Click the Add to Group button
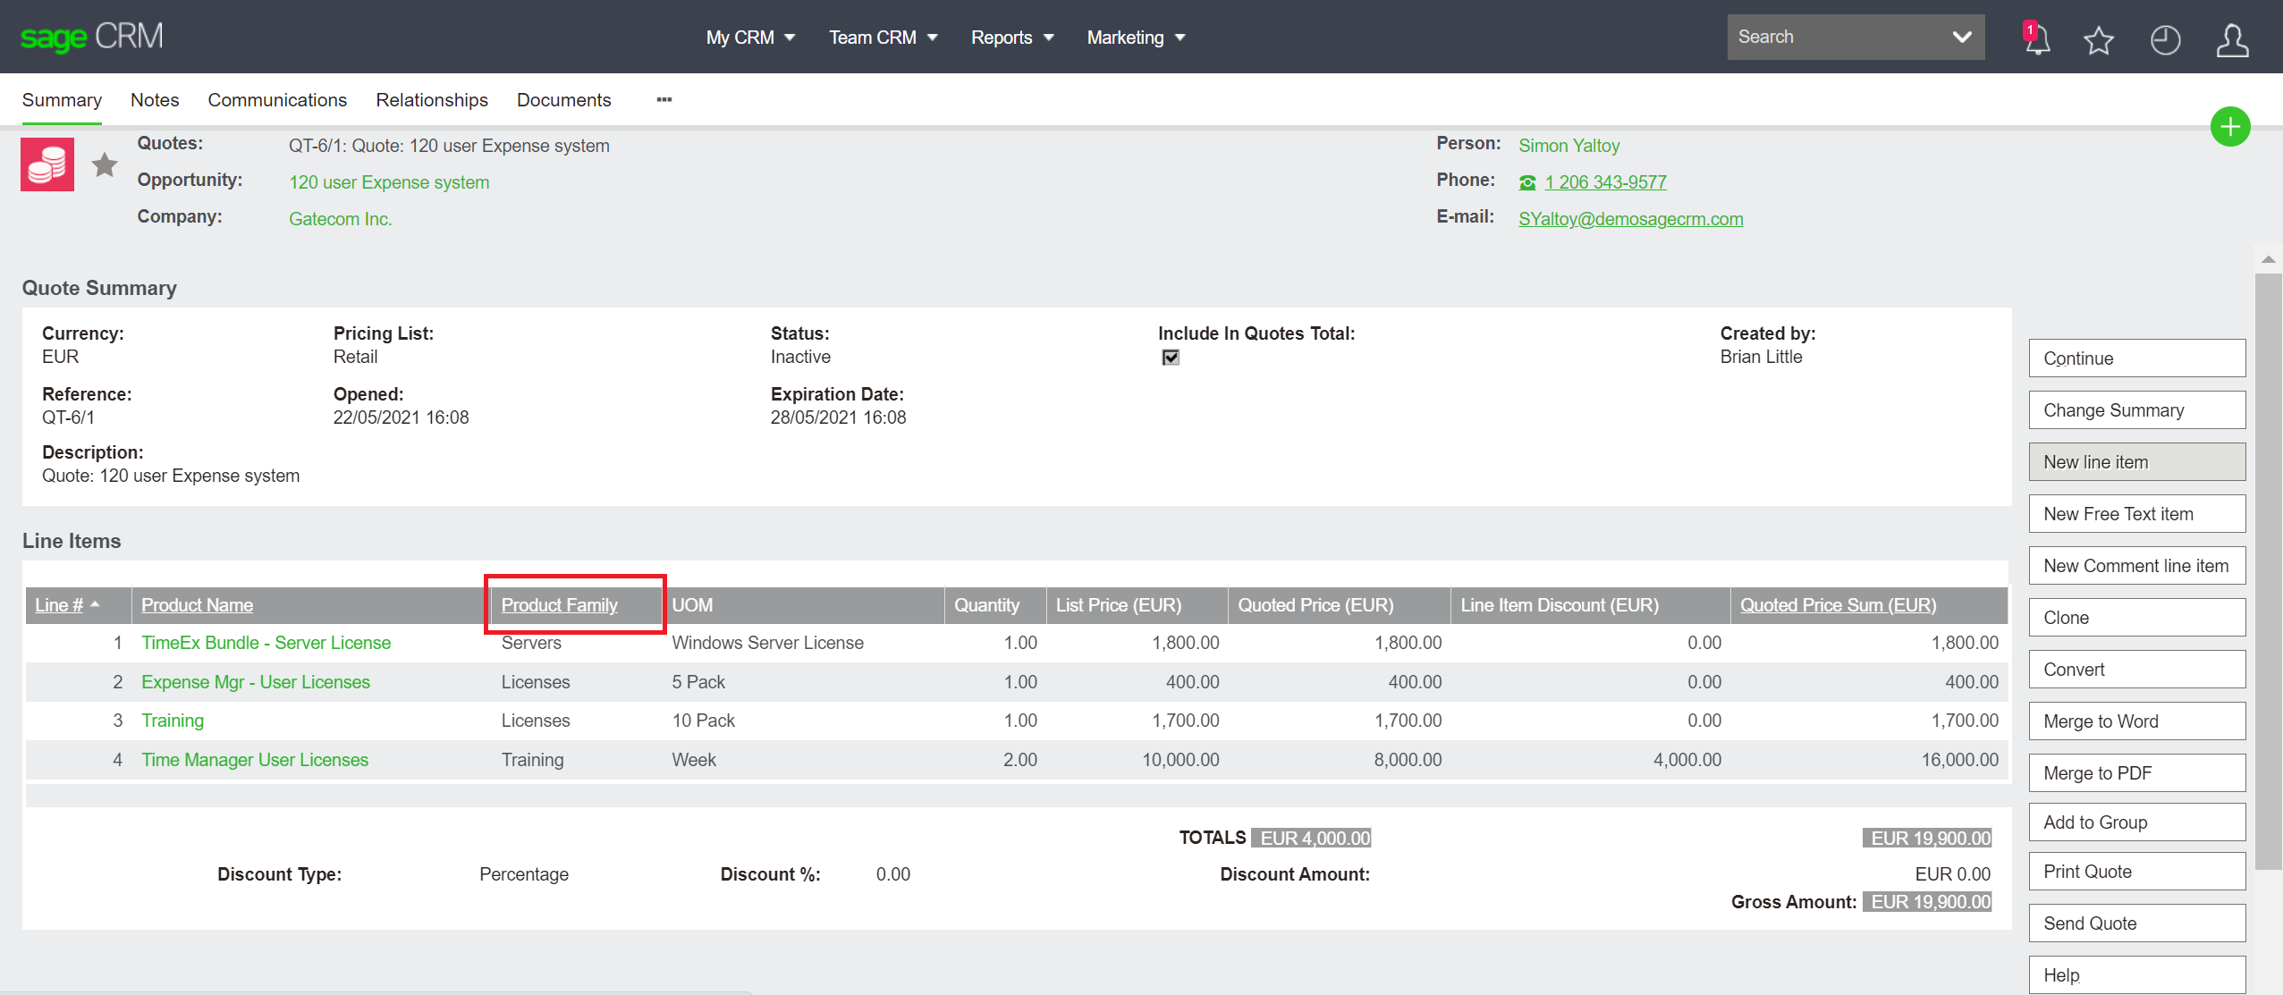This screenshot has height=995, width=2283. 2136,822
